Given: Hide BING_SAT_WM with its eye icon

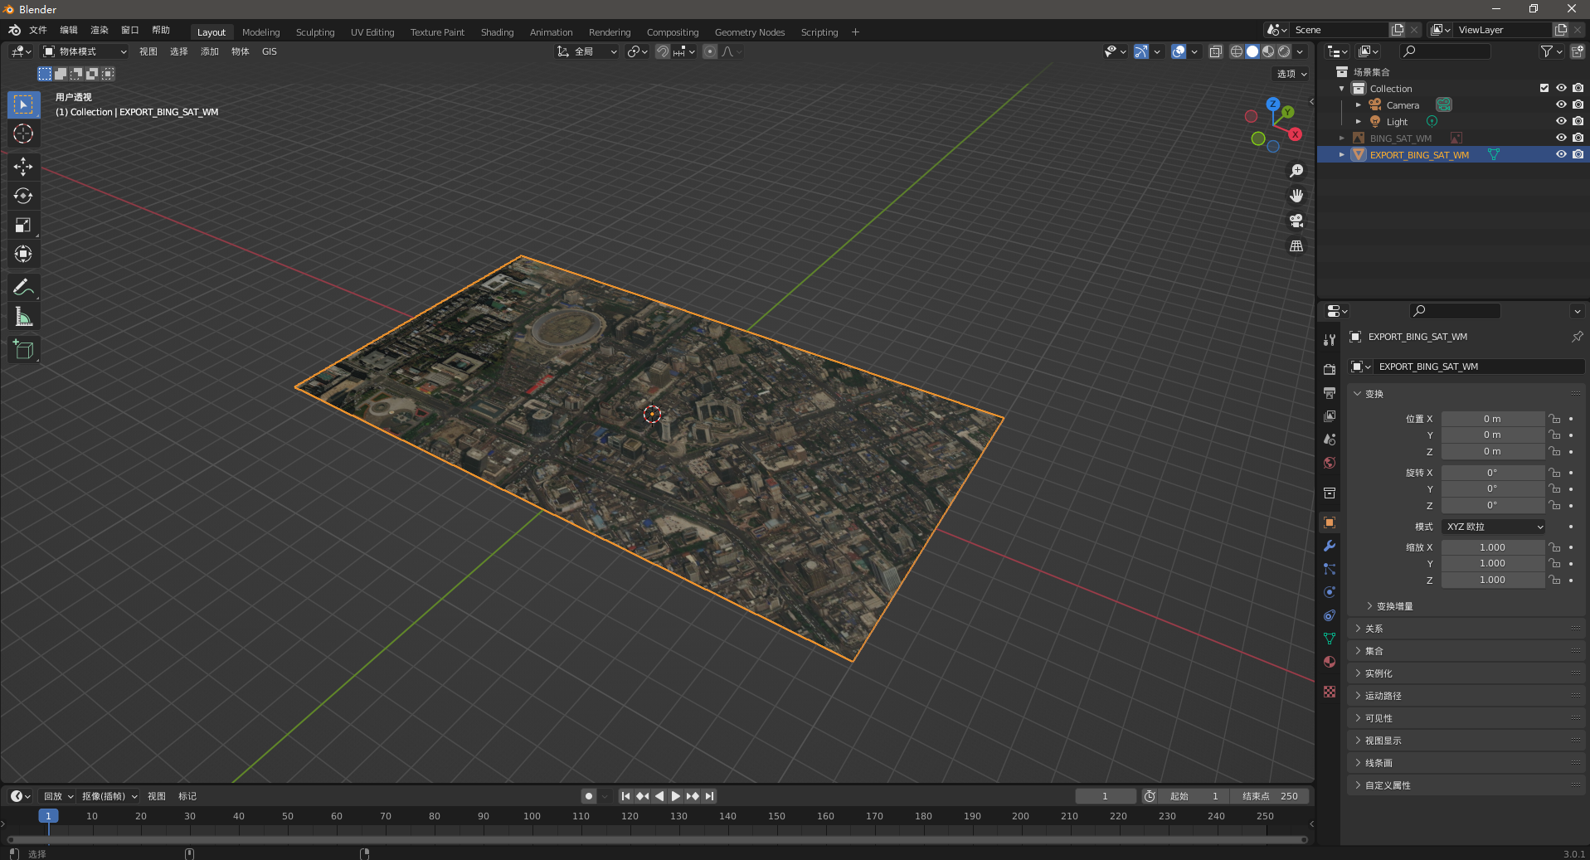Looking at the screenshot, I should click(x=1561, y=138).
